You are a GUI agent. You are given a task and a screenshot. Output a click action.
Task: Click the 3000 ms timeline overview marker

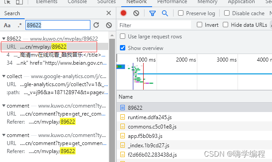226,60
